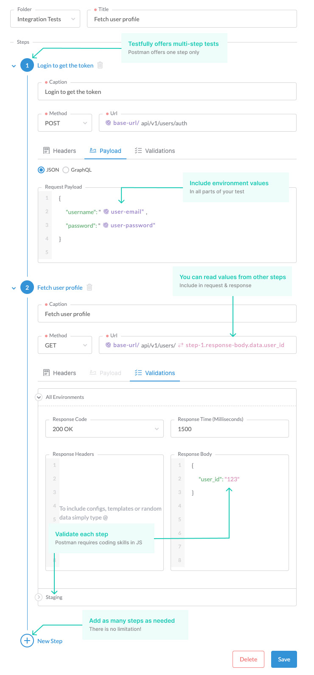Click the Response Time milliseconds field
The image size is (314, 675).
click(x=230, y=429)
